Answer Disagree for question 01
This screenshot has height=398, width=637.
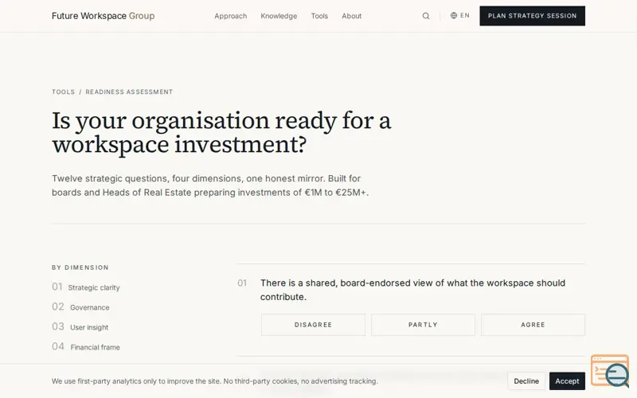313,325
